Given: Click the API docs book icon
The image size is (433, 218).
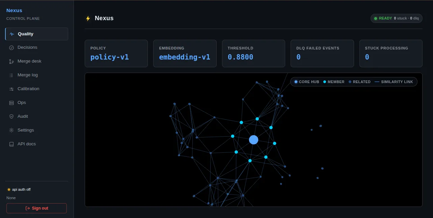Looking at the screenshot, I should pyautogui.click(x=11, y=144).
